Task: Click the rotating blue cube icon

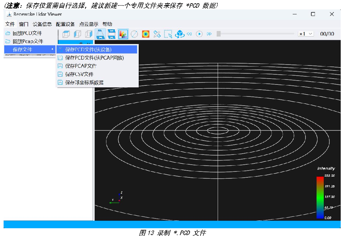Action: tap(179, 34)
